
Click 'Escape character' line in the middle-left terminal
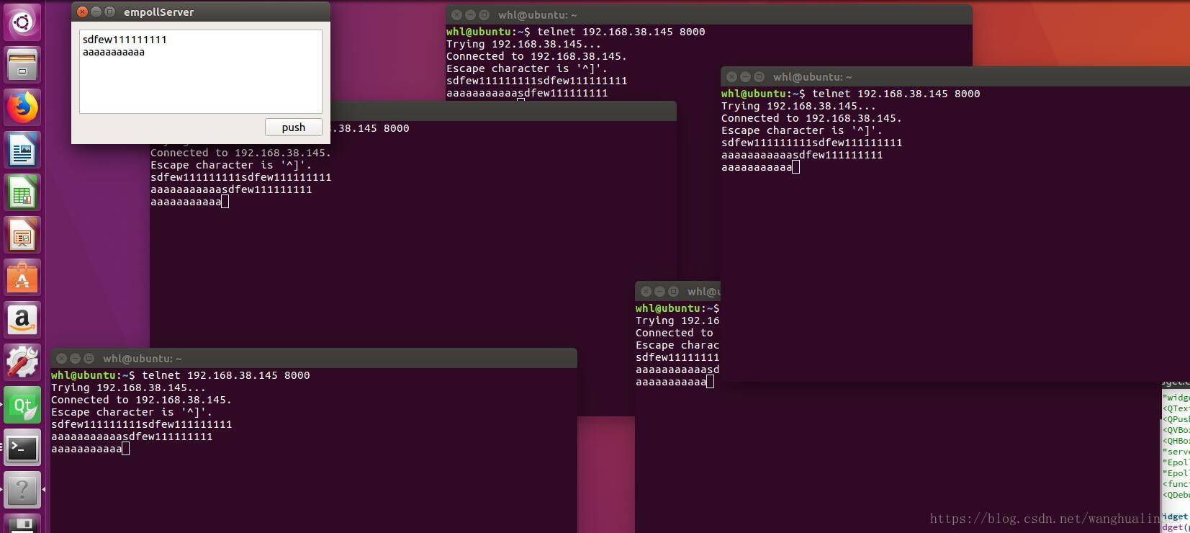tap(231, 165)
